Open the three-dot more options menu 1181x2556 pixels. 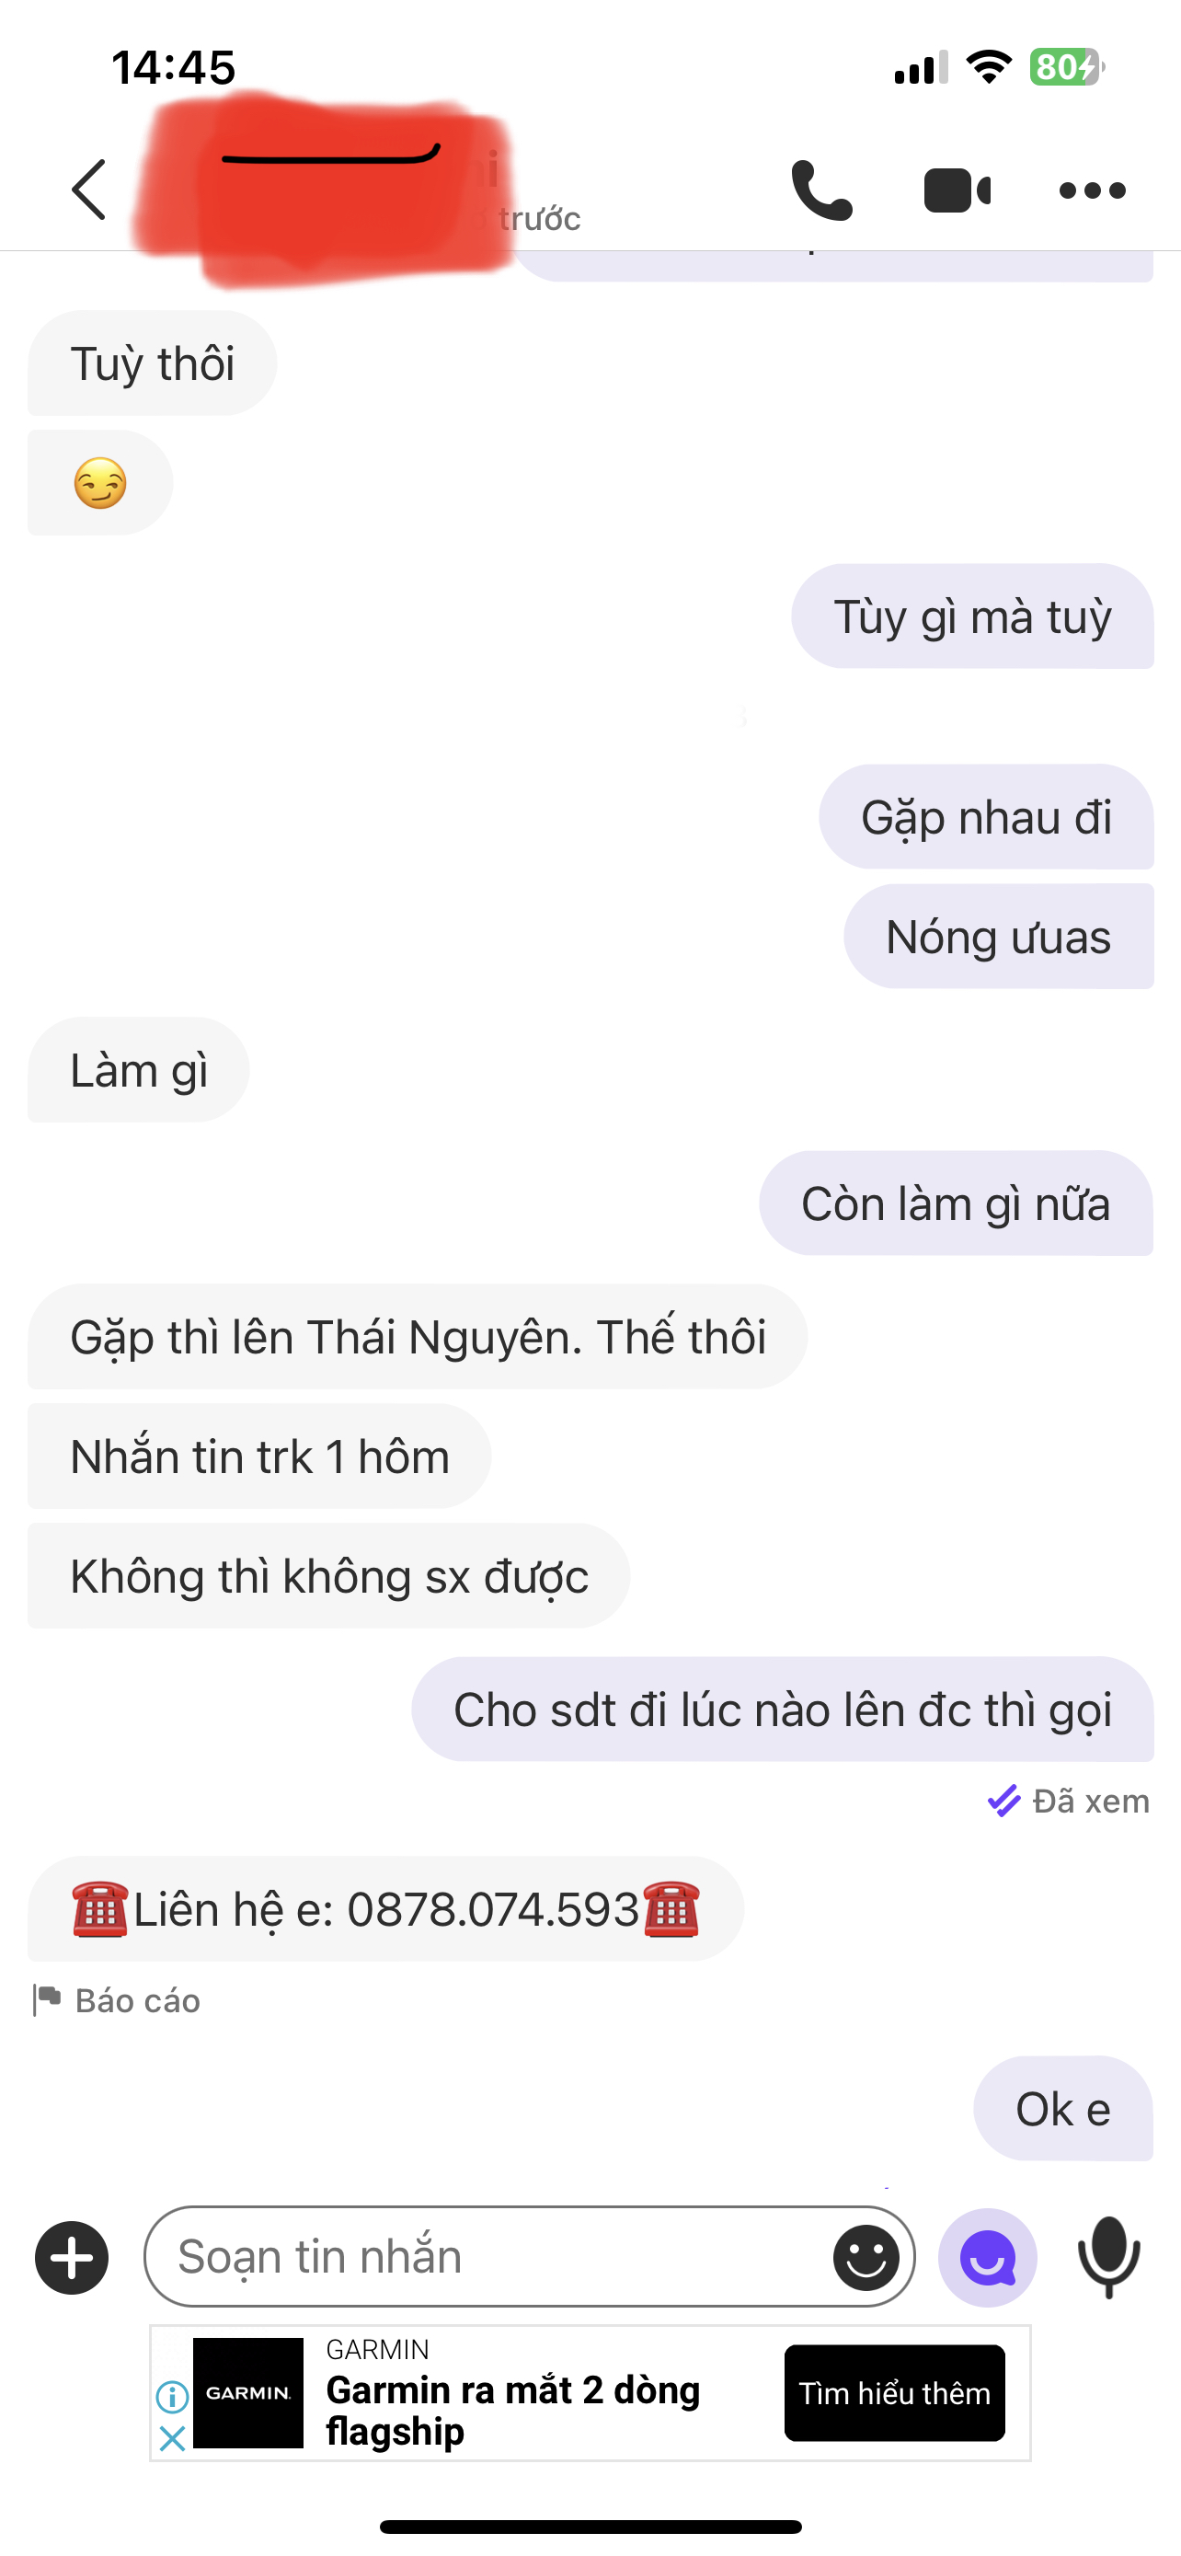[x=1092, y=190]
